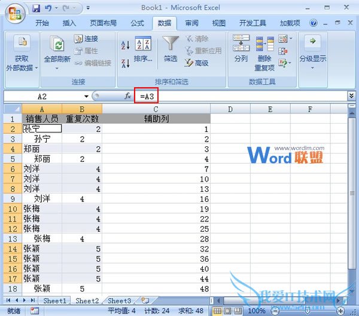Click the vertical scrollbar thumb
Image resolution: width=359 pixels, height=316 pixels.
point(352,193)
